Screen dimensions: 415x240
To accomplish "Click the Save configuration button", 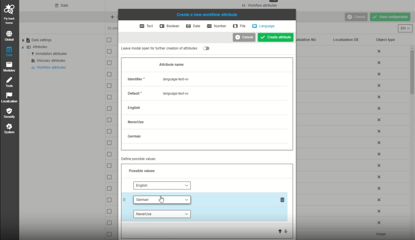I will [x=390, y=17].
